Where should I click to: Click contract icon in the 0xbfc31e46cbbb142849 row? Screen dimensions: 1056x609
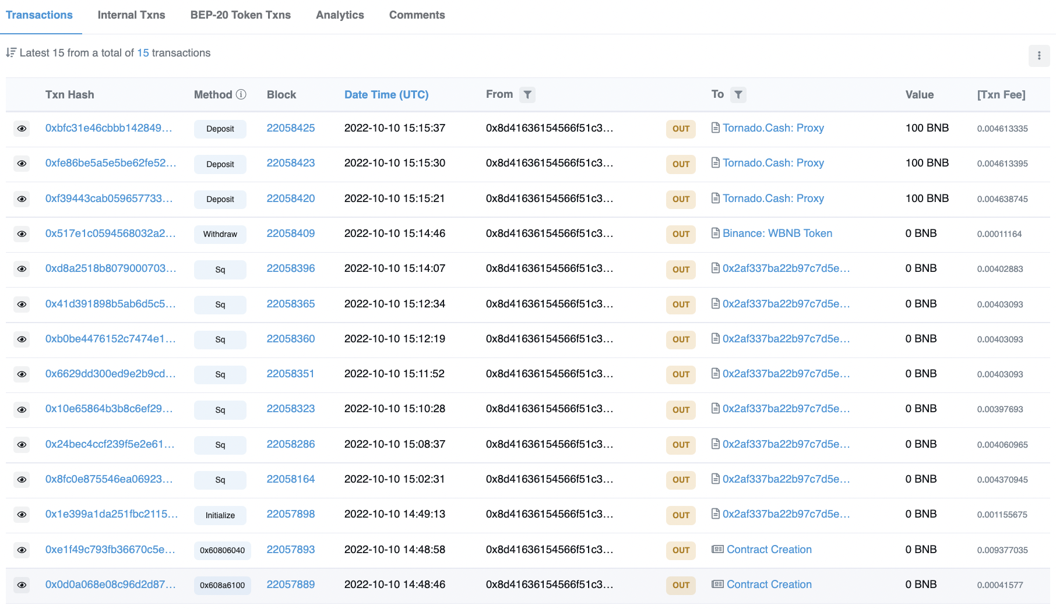click(716, 128)
